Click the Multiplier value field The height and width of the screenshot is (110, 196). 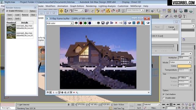183,58
